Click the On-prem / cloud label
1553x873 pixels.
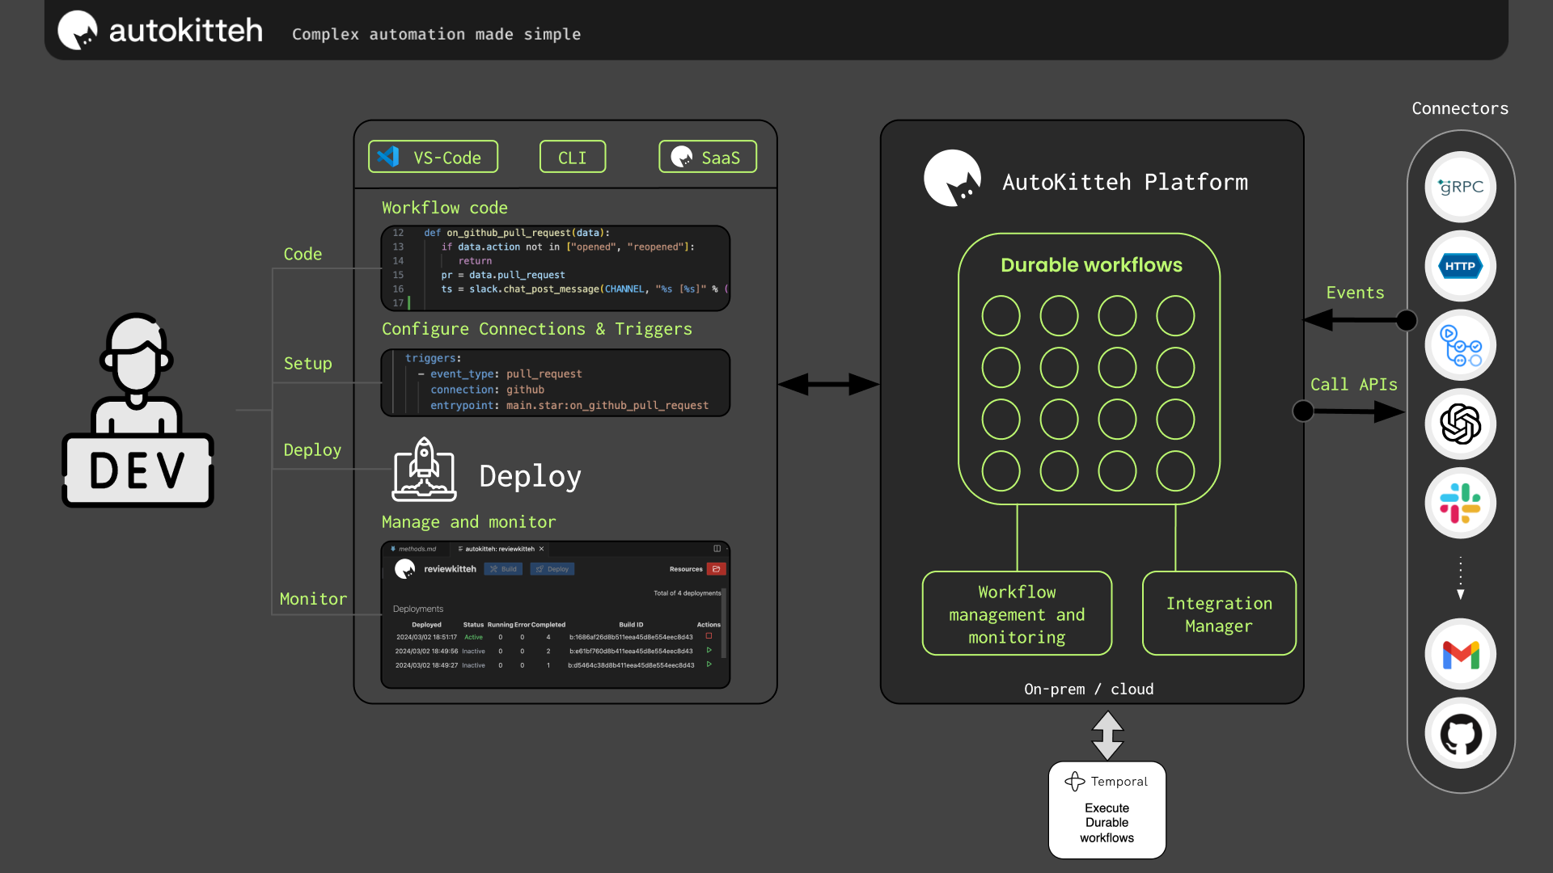pyautogui.click(x=1089, y=689)
